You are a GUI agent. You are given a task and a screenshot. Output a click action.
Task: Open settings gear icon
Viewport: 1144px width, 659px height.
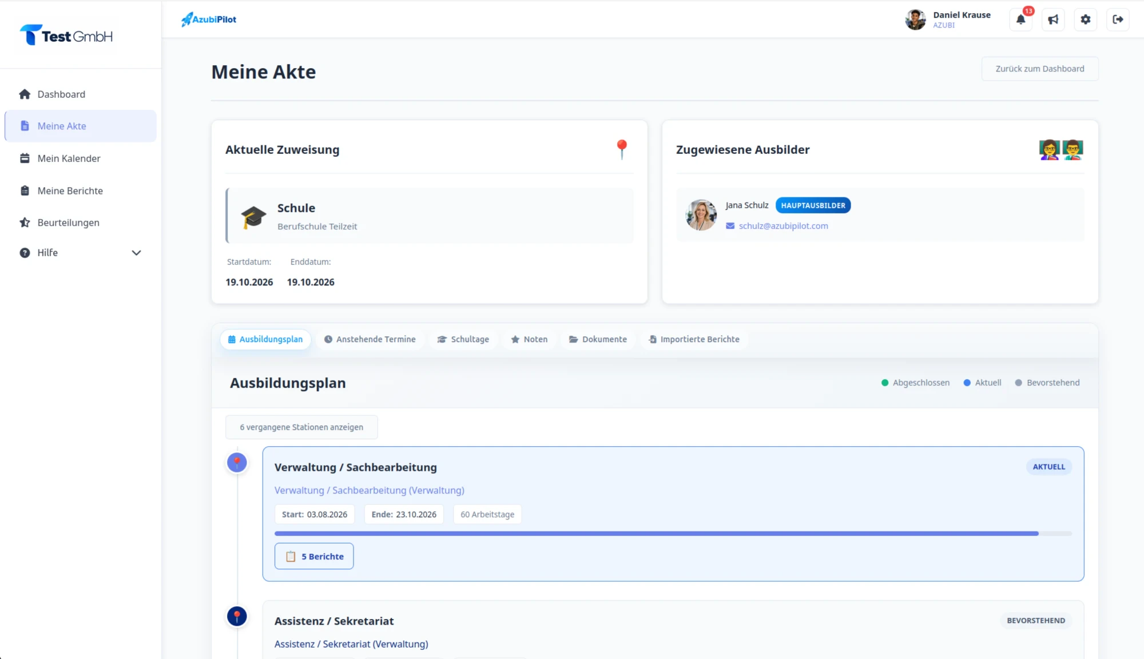[x=1086, y=19]
